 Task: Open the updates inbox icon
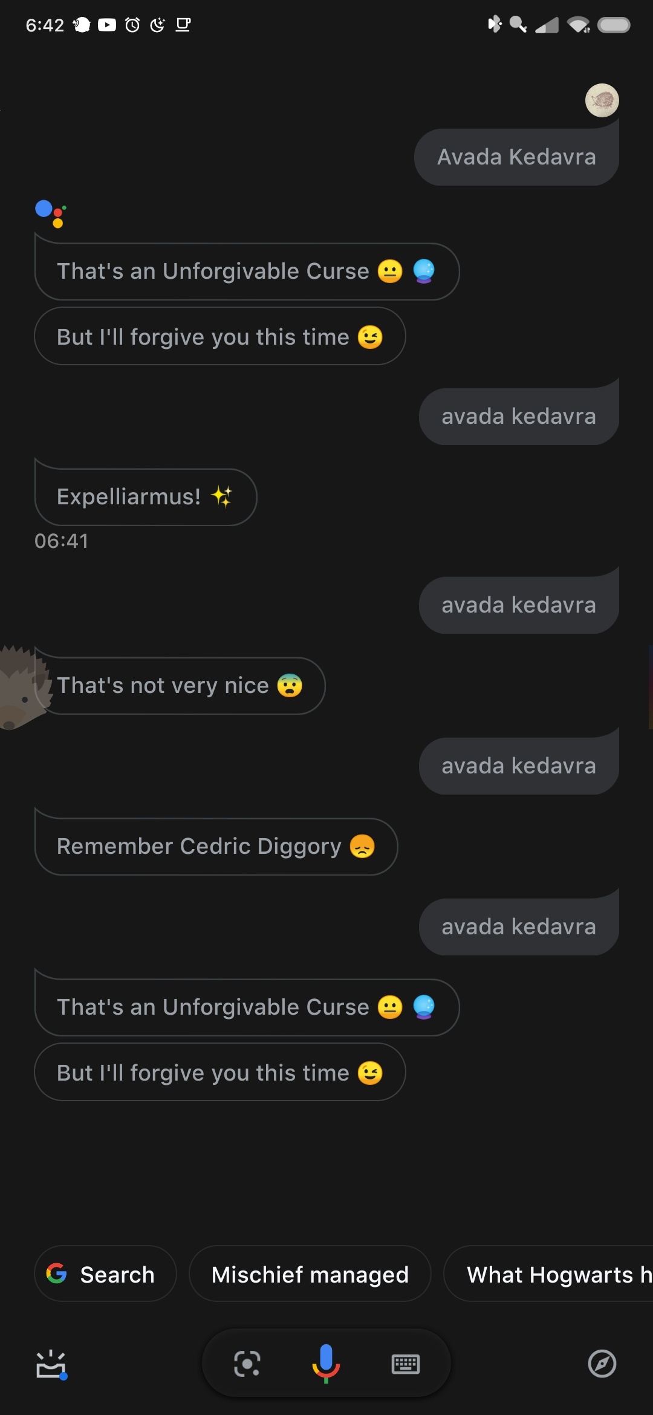pyautogui.click(x=51, y=1365)
